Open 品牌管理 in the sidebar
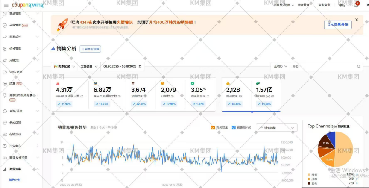This screenshot has width=369, height=188. [15, 25]
